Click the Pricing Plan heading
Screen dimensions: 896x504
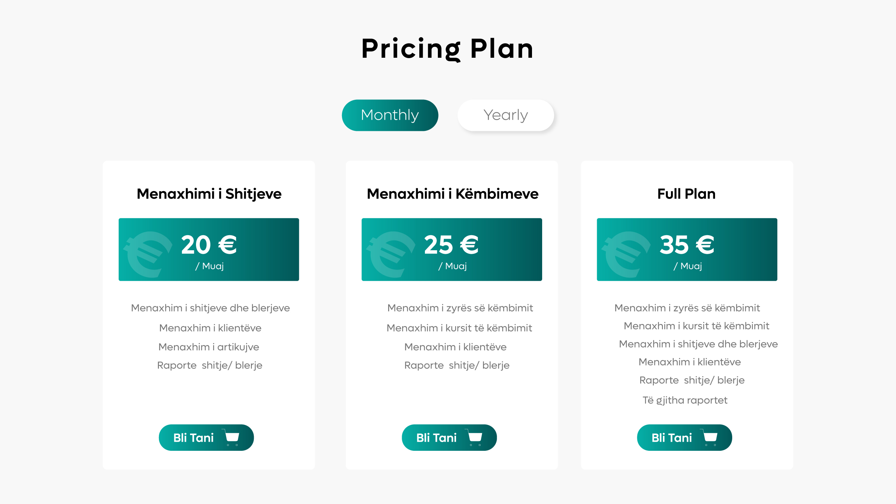[447, 49]
